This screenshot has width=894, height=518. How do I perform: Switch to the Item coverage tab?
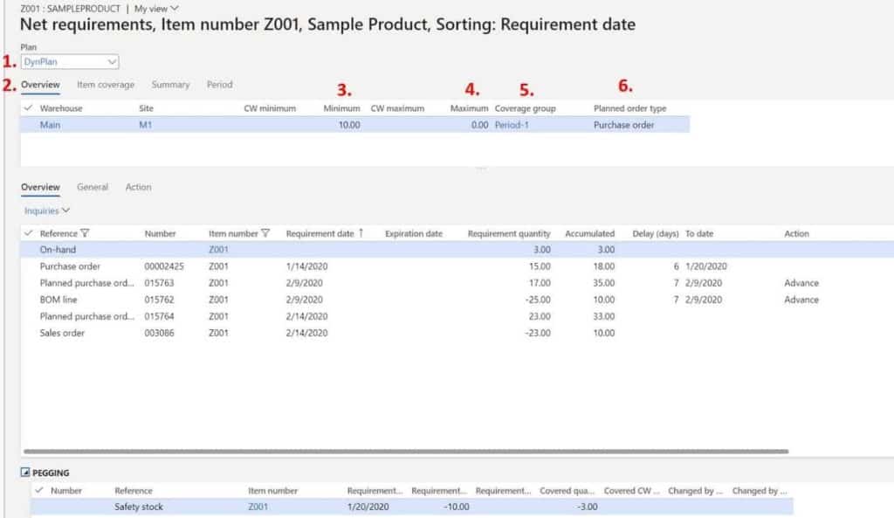coord(106,85)
